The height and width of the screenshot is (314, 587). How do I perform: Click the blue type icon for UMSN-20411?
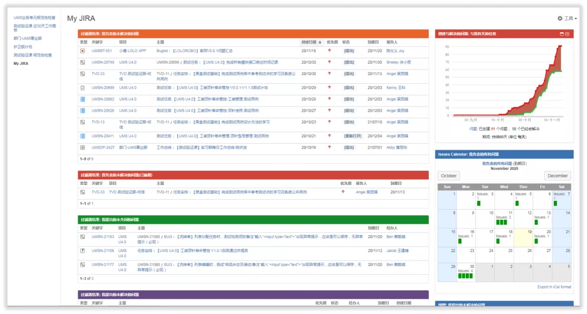[83, 137]
